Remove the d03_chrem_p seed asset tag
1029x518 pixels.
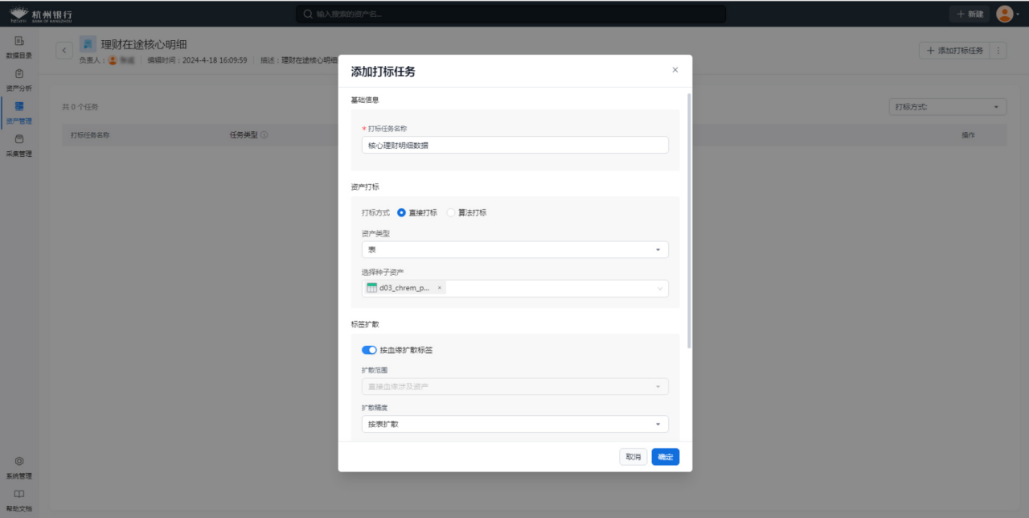440,288
